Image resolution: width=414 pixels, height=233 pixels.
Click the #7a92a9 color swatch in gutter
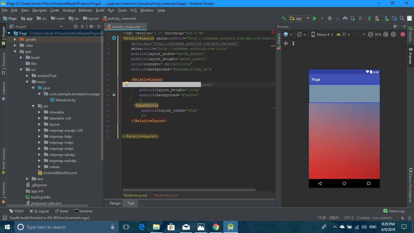click(114, 95)
